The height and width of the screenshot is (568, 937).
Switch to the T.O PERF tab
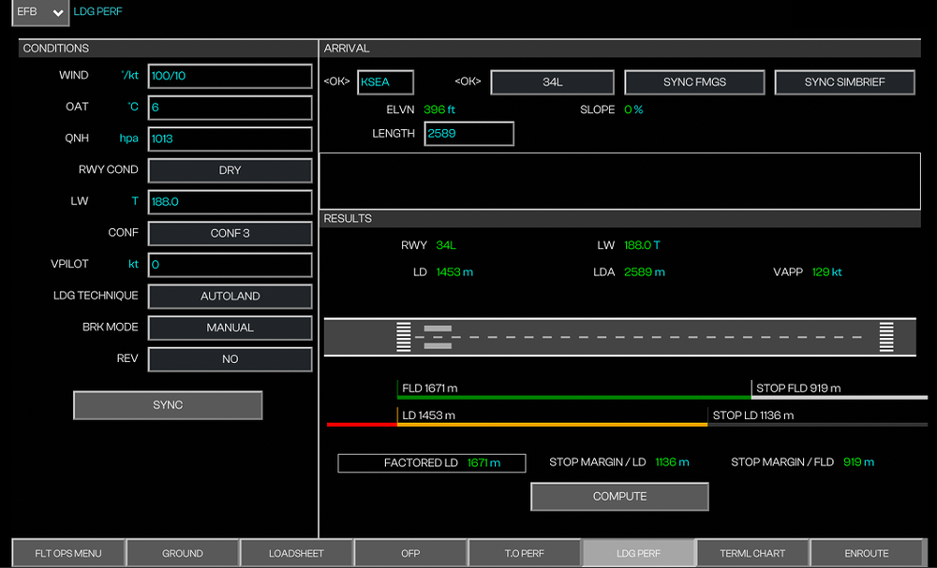(524, 553)
